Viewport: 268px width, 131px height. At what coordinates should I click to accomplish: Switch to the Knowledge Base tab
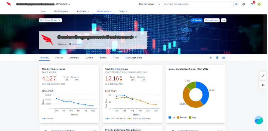tap(134, 58)
